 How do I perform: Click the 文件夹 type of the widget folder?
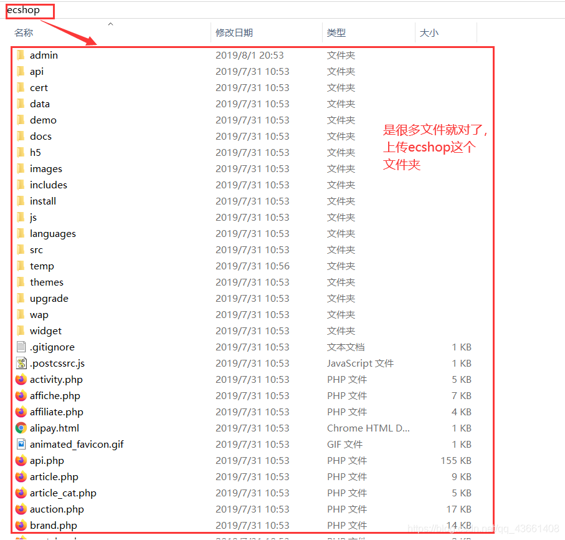(341, 330)
